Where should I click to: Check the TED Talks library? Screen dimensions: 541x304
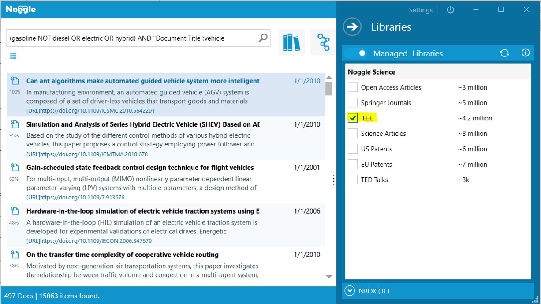click(x=353, y=180)
